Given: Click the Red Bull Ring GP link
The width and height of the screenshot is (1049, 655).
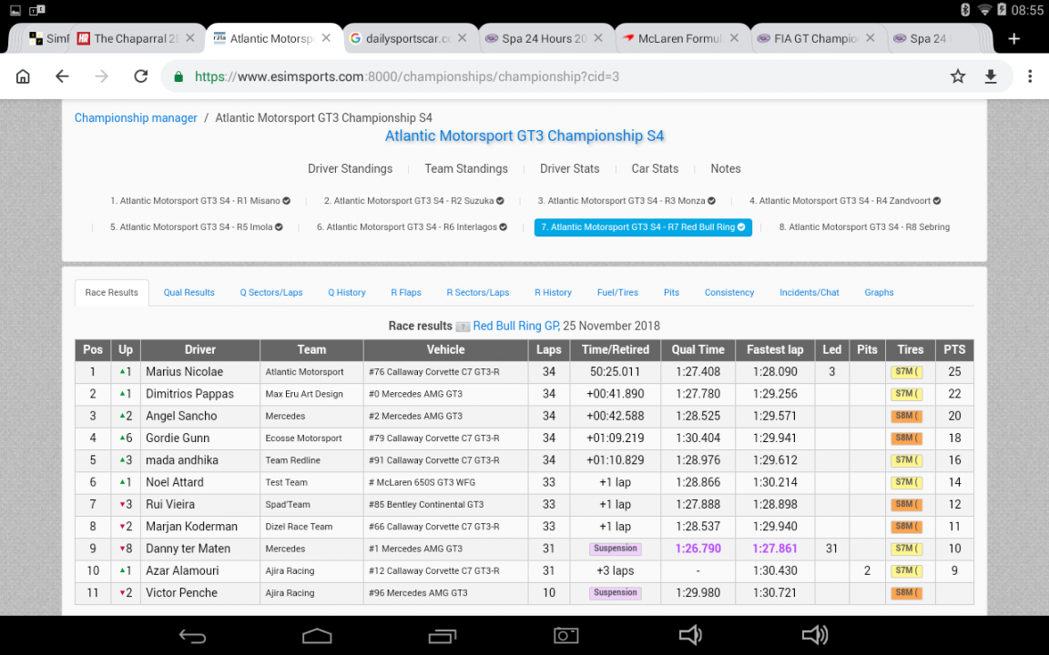Looking at the screenshot, I should click(515, 327).
